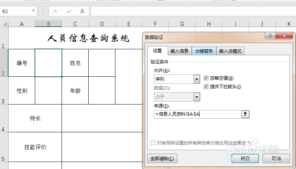Image resolution: width=296 pixels, height=169 pixels.
Task: Switch to the 出错警告 tab
Action: click(x=204, y=51)
